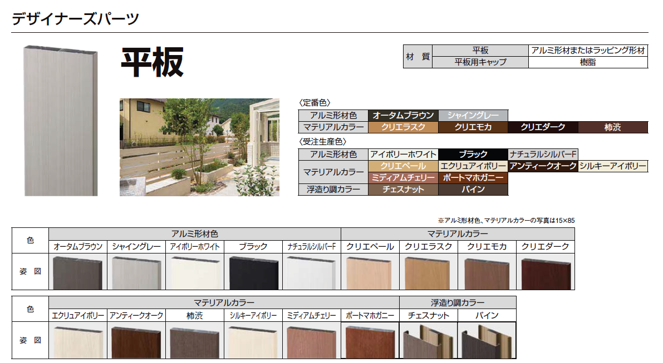Click the アンティークオーク board sample image
Viewport: 663px width, 363px height.
pyautogui.click(x=136, y=342)
